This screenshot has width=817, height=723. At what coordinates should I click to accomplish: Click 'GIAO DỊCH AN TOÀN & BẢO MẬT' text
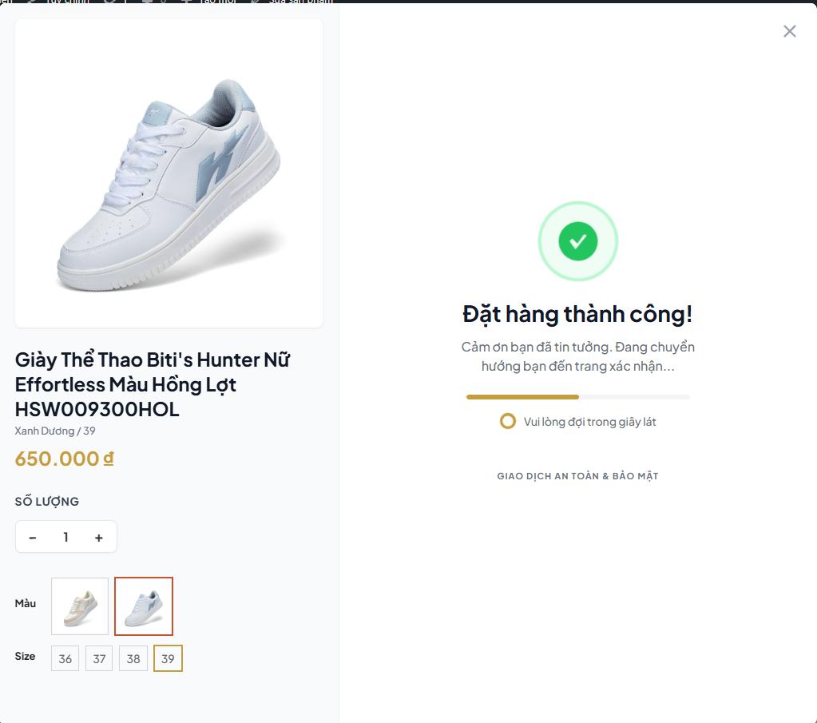[x=577, y=476]
